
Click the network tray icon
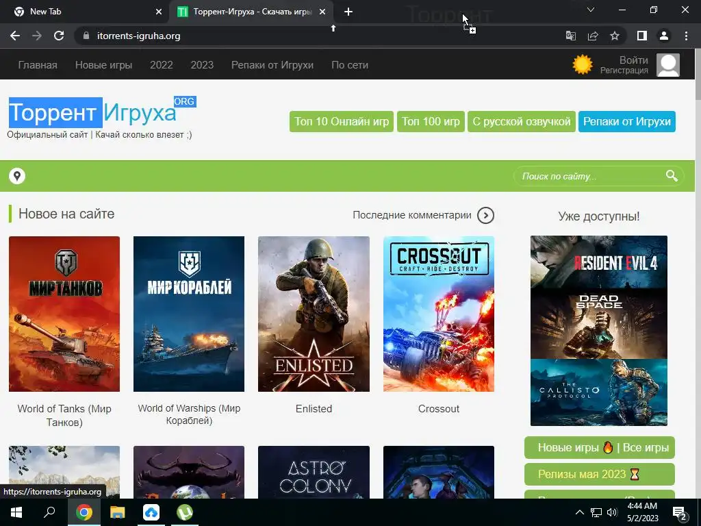coord(596,512)
